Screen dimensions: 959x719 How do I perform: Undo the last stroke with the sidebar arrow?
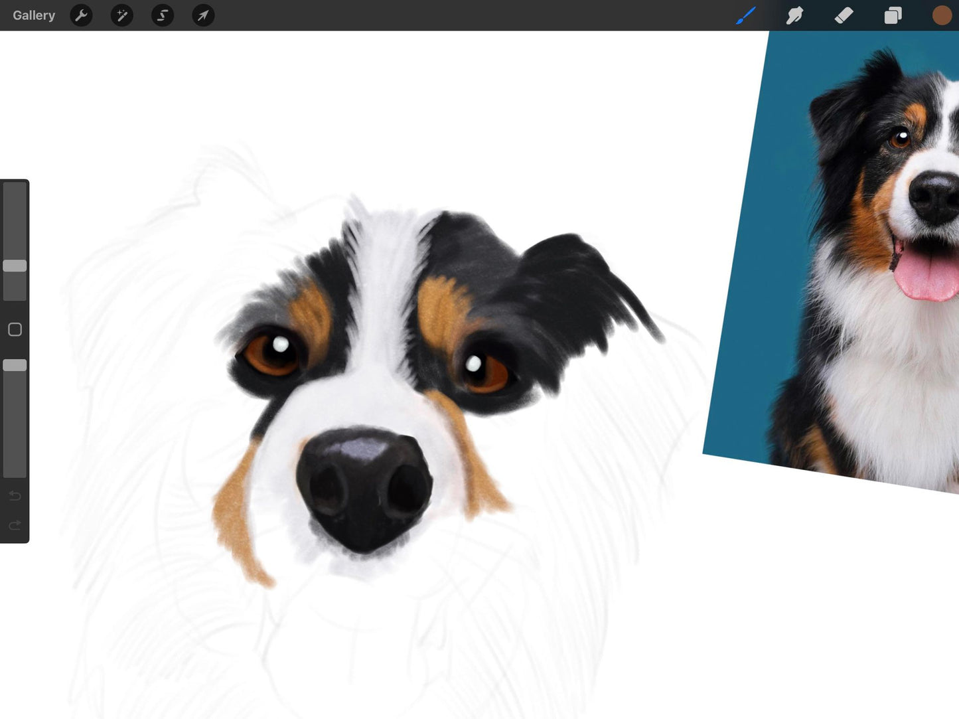pyautogui.click(x=15, y=496)
